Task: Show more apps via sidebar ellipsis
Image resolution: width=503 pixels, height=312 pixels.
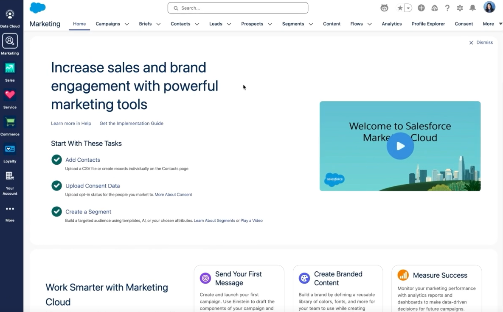Action: coord(10,209)
